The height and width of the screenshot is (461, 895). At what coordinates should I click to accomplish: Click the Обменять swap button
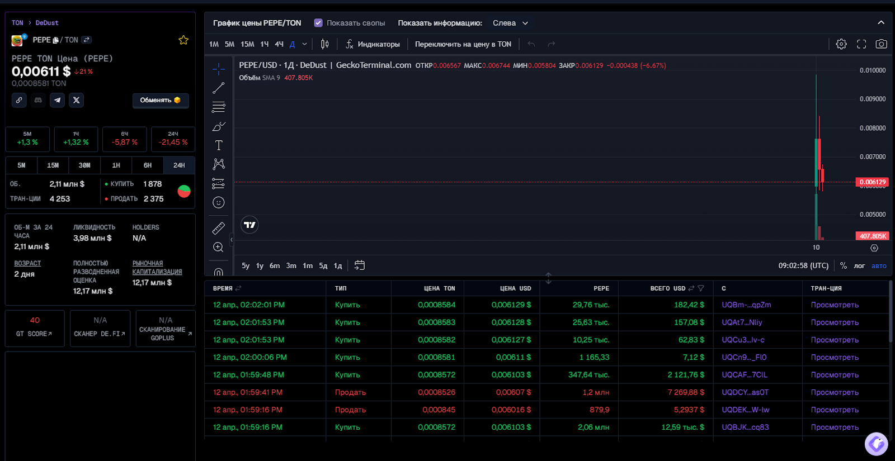tap(161, 100)
